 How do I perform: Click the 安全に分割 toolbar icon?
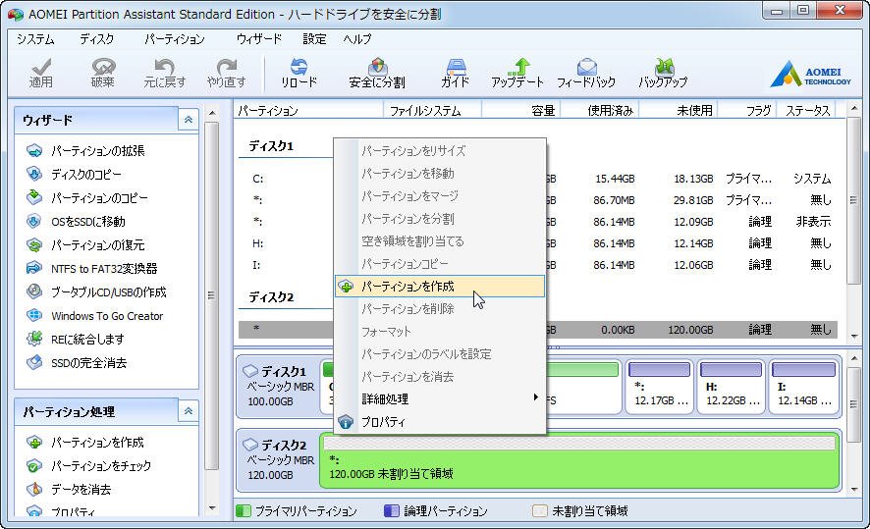377,74
